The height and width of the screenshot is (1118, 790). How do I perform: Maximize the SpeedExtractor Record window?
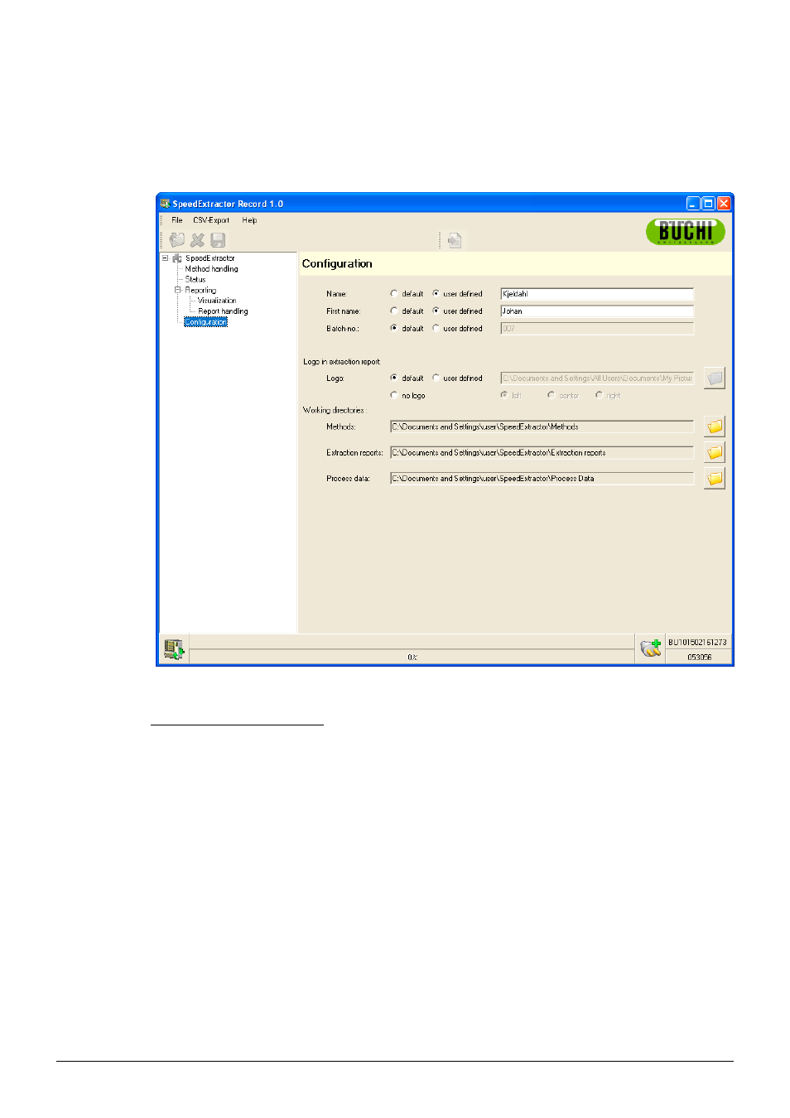708,204
